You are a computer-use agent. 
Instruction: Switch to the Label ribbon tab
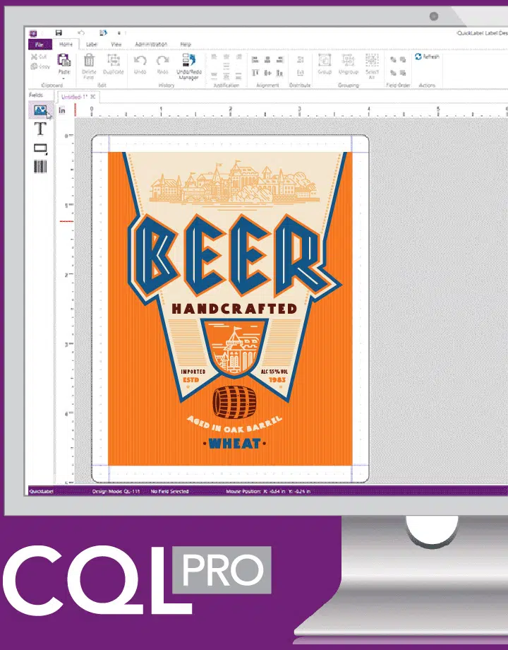point(92,44)
